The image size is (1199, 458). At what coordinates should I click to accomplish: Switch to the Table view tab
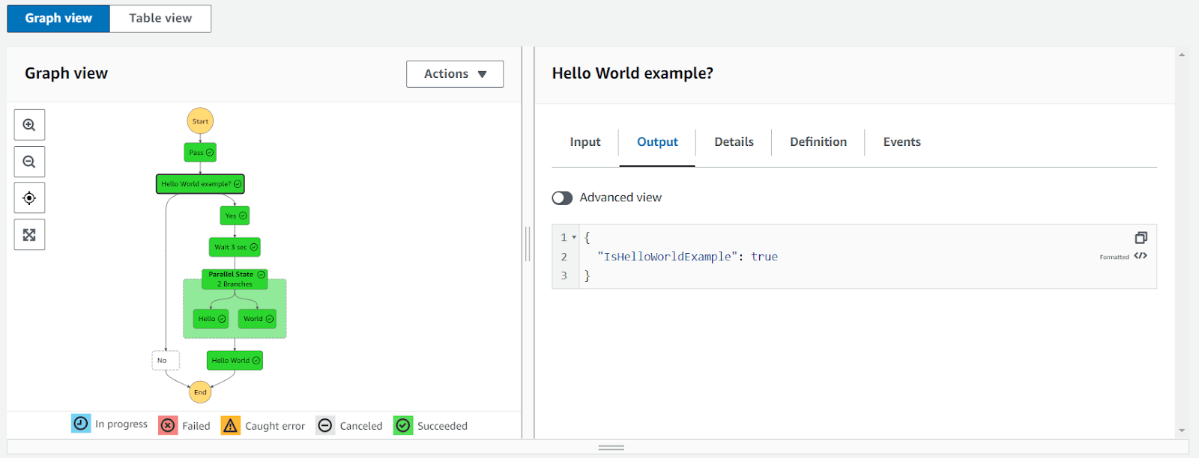tap(160, 18)
